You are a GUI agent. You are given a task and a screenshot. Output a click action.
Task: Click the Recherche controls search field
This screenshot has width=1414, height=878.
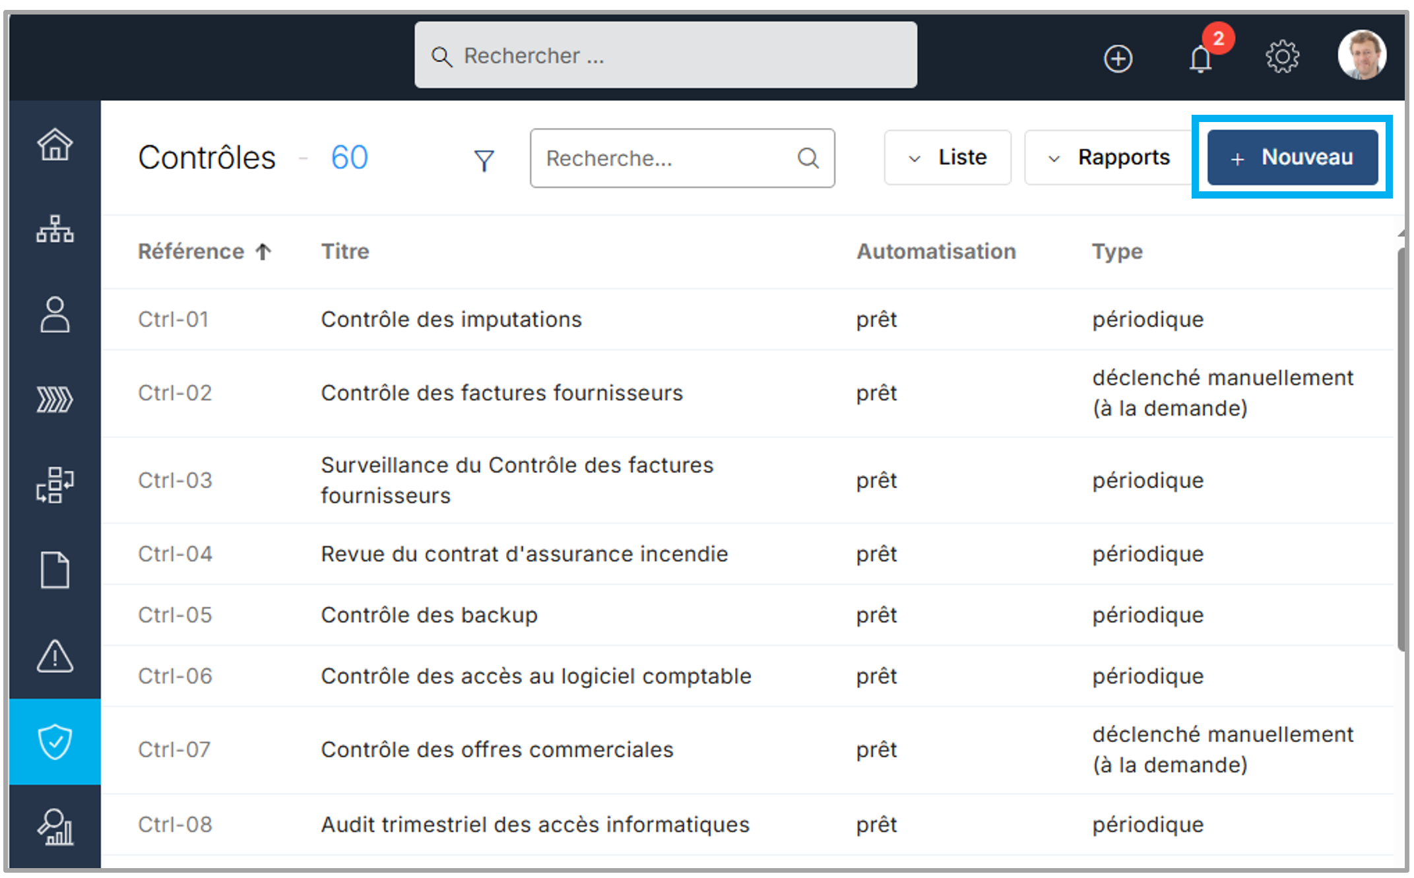(x=666, y=158)
